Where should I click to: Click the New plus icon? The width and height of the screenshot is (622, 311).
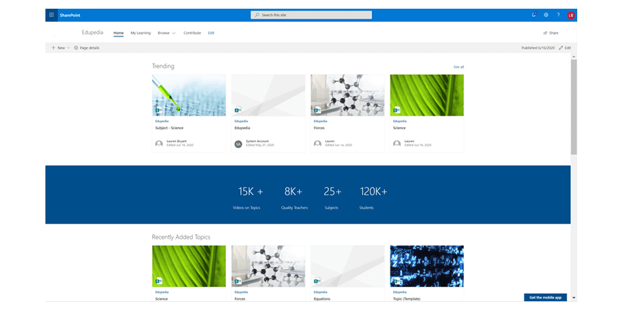pos(53,48)
